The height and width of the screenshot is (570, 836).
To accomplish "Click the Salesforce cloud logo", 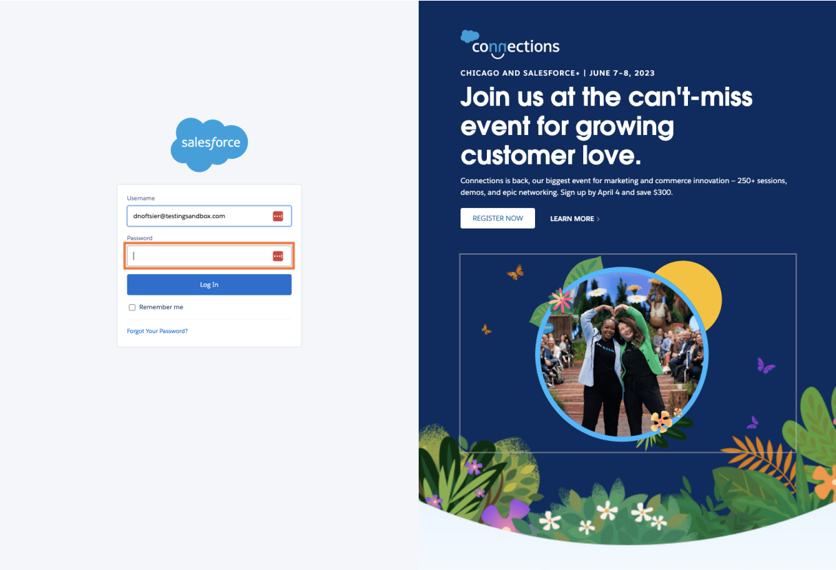I will click(209, 144).
